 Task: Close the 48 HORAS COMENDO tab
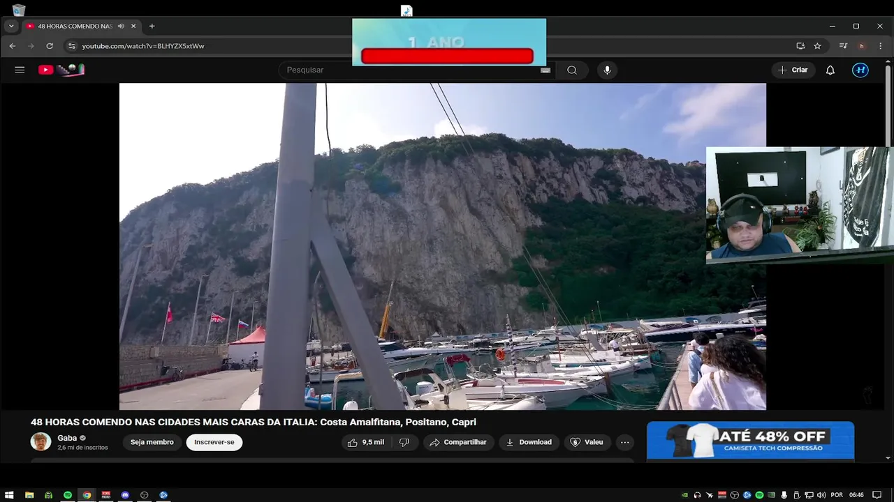[x=133, y=26]
